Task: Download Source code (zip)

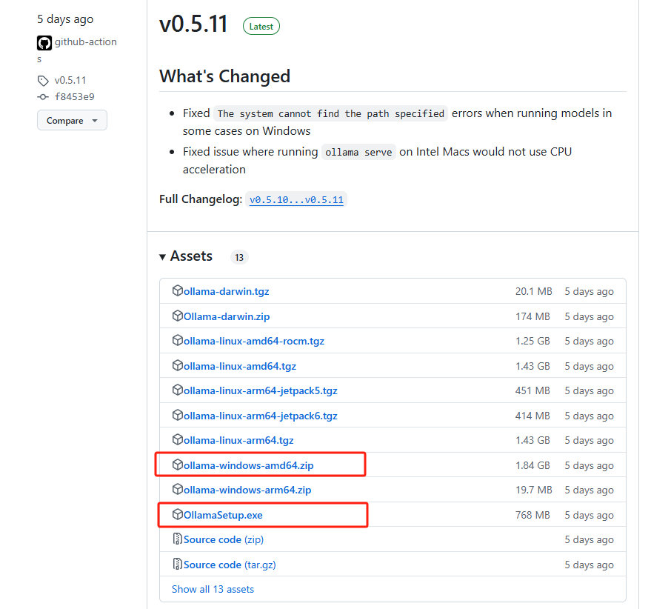Action: point(224,539)
